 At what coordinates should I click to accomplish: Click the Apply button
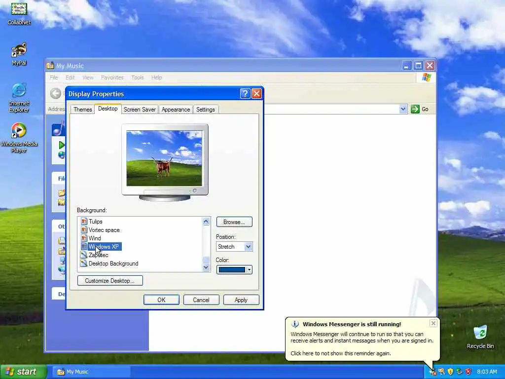click(x=241, y=300)
